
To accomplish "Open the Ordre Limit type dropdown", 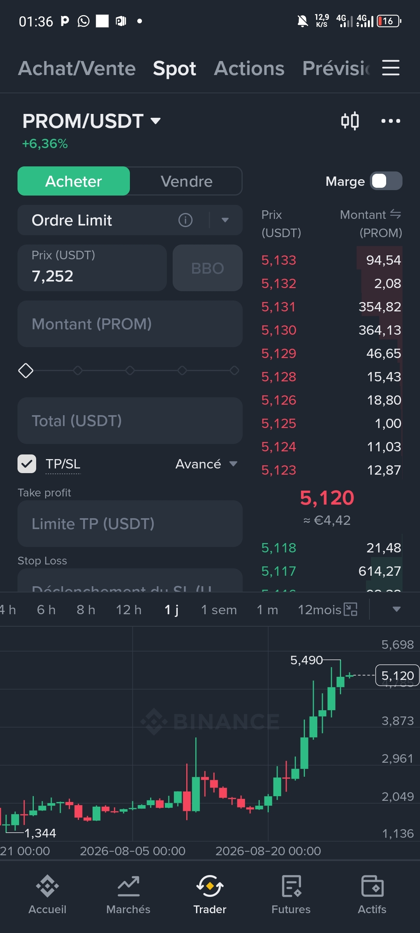I will click(x=225, y=220).
